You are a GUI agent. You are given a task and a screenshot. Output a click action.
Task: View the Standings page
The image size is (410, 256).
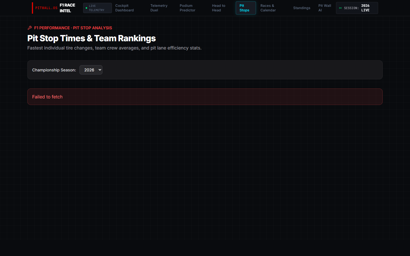tap(302, 8)
